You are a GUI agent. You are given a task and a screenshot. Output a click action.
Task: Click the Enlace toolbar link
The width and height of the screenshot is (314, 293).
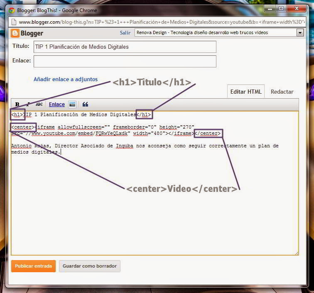coord(57,104)
